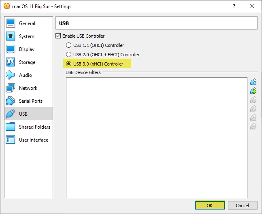The height and width of the screenshot is (214, 262).
Task: Click inside the USB Device Filters list
Action: [x=157, y=138]
